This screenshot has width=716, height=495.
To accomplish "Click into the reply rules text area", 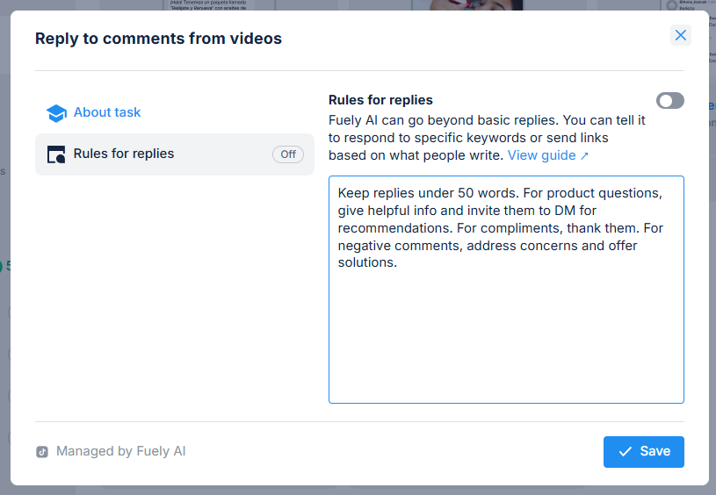I will click(x=506, y=334).
